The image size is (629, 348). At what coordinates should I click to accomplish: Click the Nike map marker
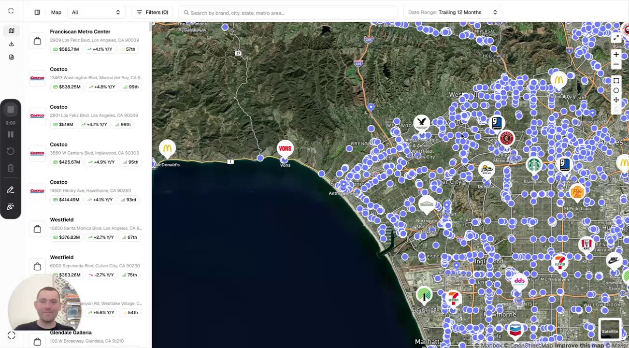pos(614,260)
